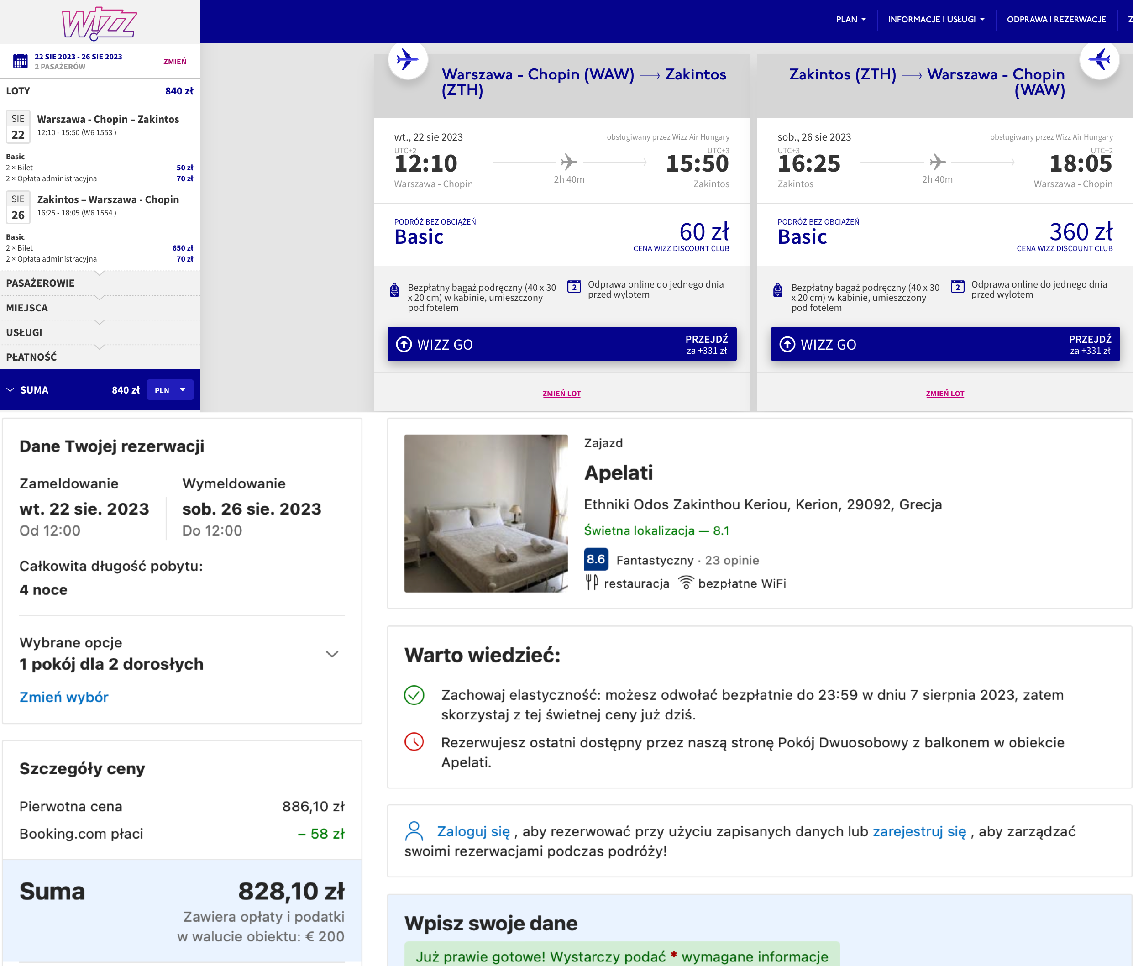The height and width of the screenshot is (966, 1133).
Task: Expand the USŁUGI section
Action: coord(100,332)
